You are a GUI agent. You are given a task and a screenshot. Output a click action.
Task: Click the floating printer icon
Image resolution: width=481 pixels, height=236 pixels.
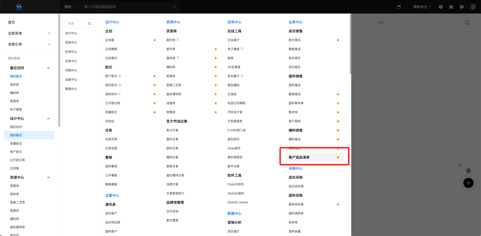point(468,171)
